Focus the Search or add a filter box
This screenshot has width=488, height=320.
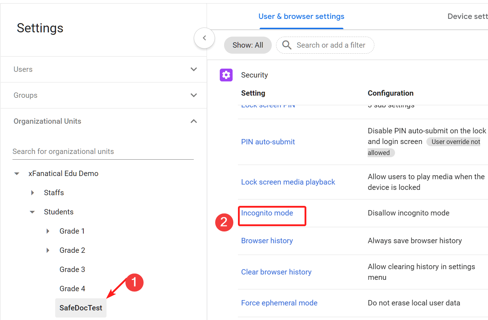(x=331, y=45)
